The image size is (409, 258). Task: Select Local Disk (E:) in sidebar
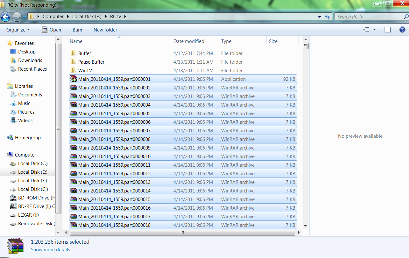tap(32, 172)
